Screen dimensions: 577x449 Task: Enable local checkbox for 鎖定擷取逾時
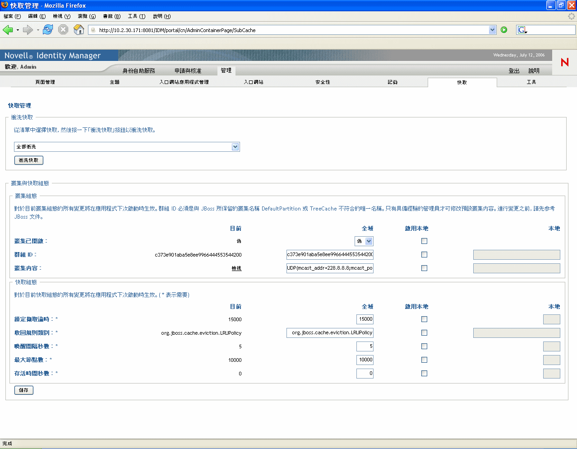[x=424, y=319]
